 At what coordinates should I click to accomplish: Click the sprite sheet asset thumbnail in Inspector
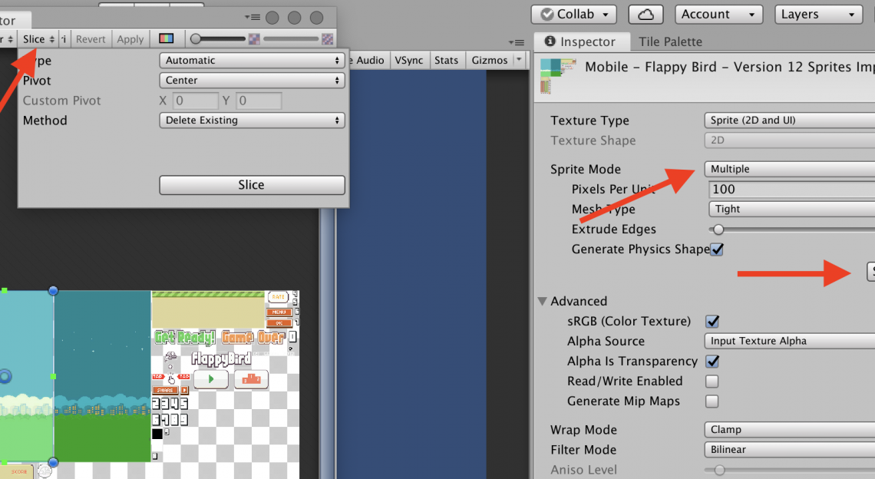[x=555, y=76]
